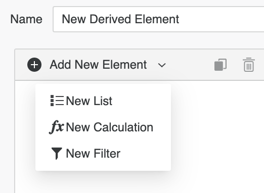Screen dimensions: 264x193
Task: Focus the Name input field
Action: (x=158, y=19)
